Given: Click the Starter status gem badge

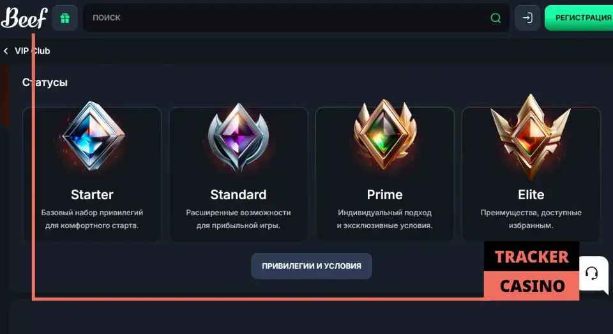Looking at the screenshot, I should click(x=92, y=137).
